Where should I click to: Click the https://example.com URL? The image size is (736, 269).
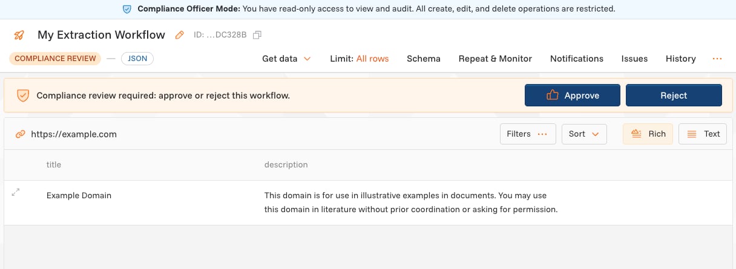point(74,134)
